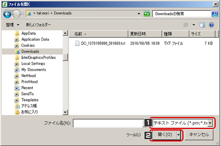
Task: Select My Documents in the tree
Action: [x=34, y=69]
